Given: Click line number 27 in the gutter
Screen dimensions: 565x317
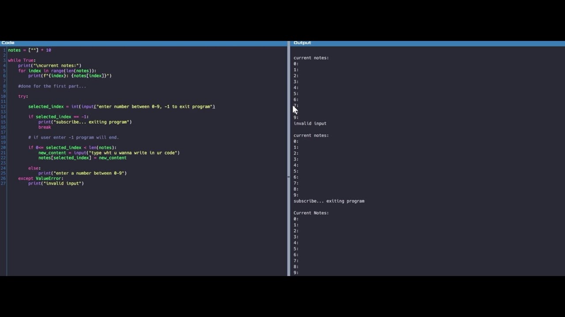Looking at the screenshot, I should point(4,184).
